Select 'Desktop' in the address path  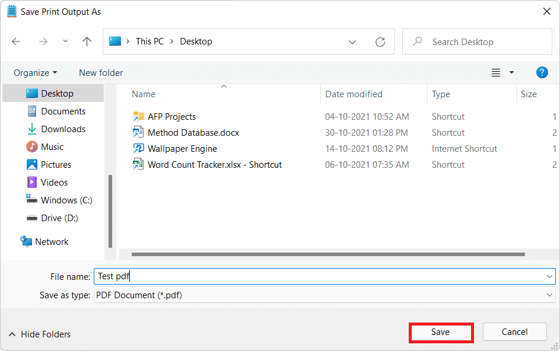point(196,42)
